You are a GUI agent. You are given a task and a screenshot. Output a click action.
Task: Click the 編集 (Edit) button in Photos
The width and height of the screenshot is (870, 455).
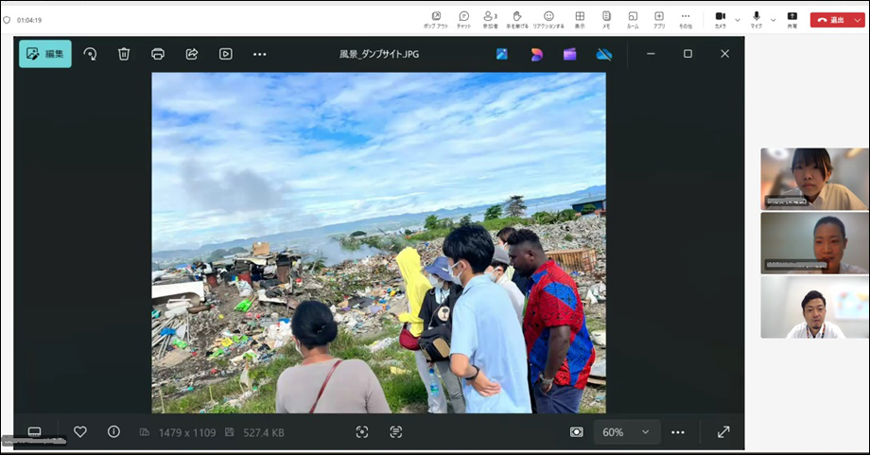click(x=44, y=54)
